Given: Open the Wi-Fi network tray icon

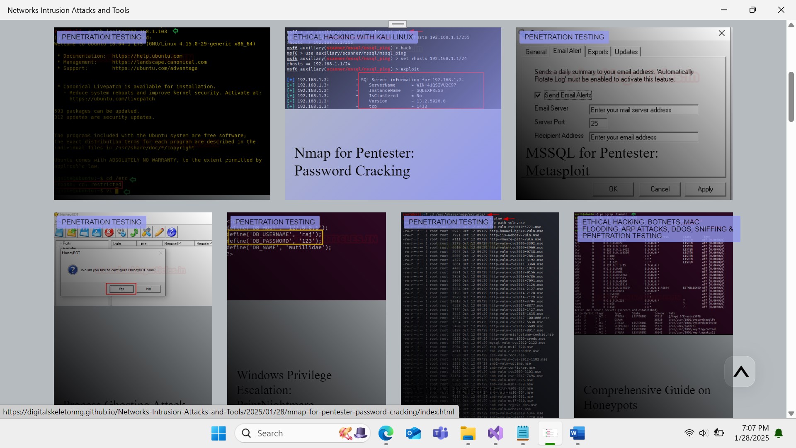Looking at the screenshot, I should click(689, 433).
